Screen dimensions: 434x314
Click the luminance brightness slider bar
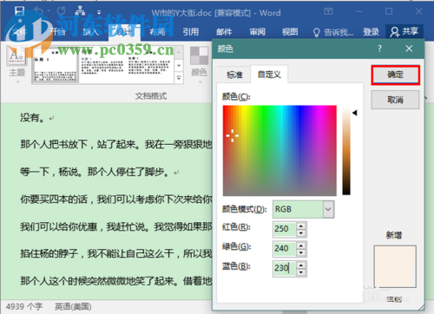click(346, 151)
